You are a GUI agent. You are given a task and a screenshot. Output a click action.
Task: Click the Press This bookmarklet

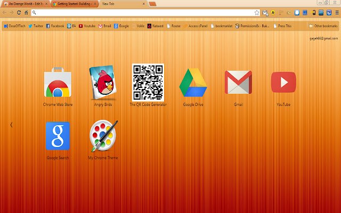point(282,26)
